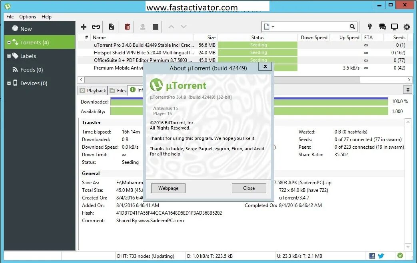Screen dimensions: 417x263
Task: Click the Twitter icon in status bar
Action: 381,256
